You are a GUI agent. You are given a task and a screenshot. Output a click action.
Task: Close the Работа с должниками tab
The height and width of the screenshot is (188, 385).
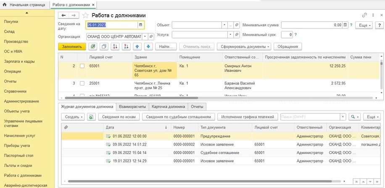[93, 5]
